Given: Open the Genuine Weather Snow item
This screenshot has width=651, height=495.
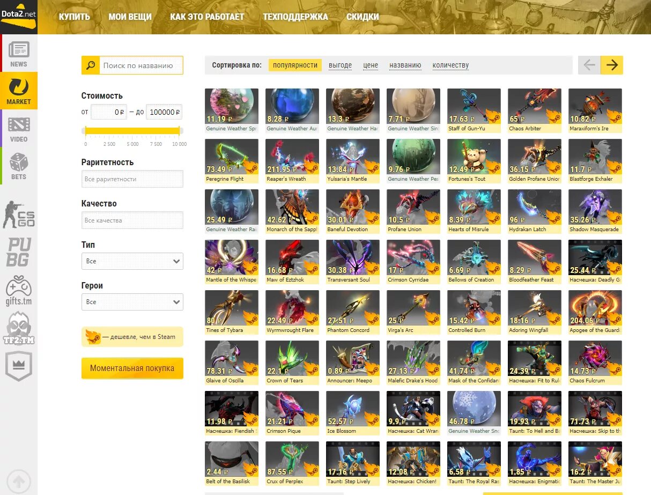Looking at the screenshot, I should [474, 413].
